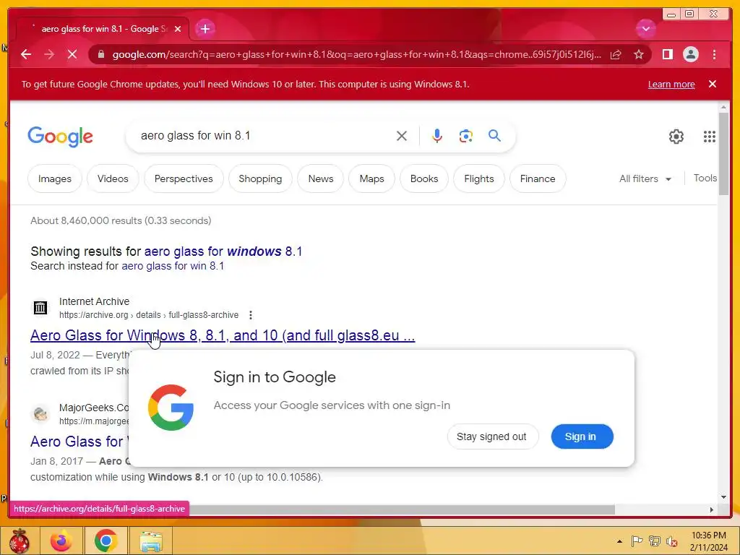Show News results
The width and height of the screenshot is (740, 555).
pyautogui.click(x=321, y=179)
